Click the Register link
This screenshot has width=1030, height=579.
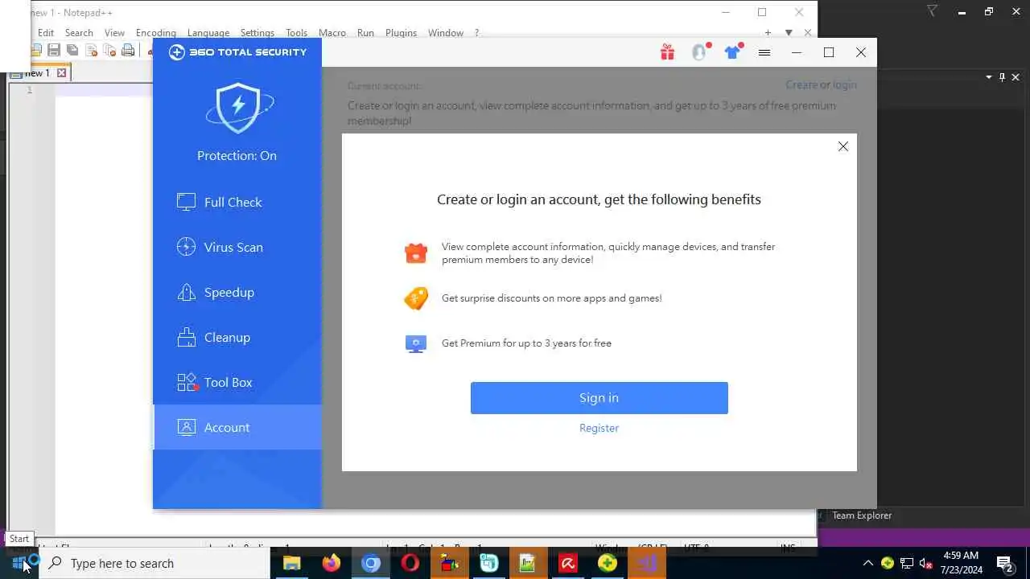(x=599, y=428)
